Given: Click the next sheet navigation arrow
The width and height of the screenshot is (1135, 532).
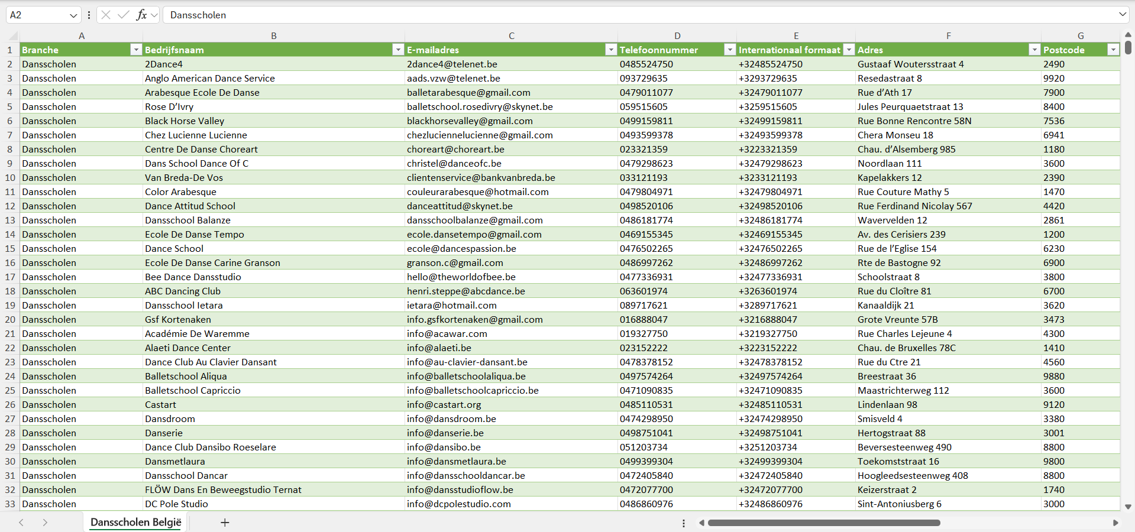Looking at the screenshot, I should tap(45, 523).
